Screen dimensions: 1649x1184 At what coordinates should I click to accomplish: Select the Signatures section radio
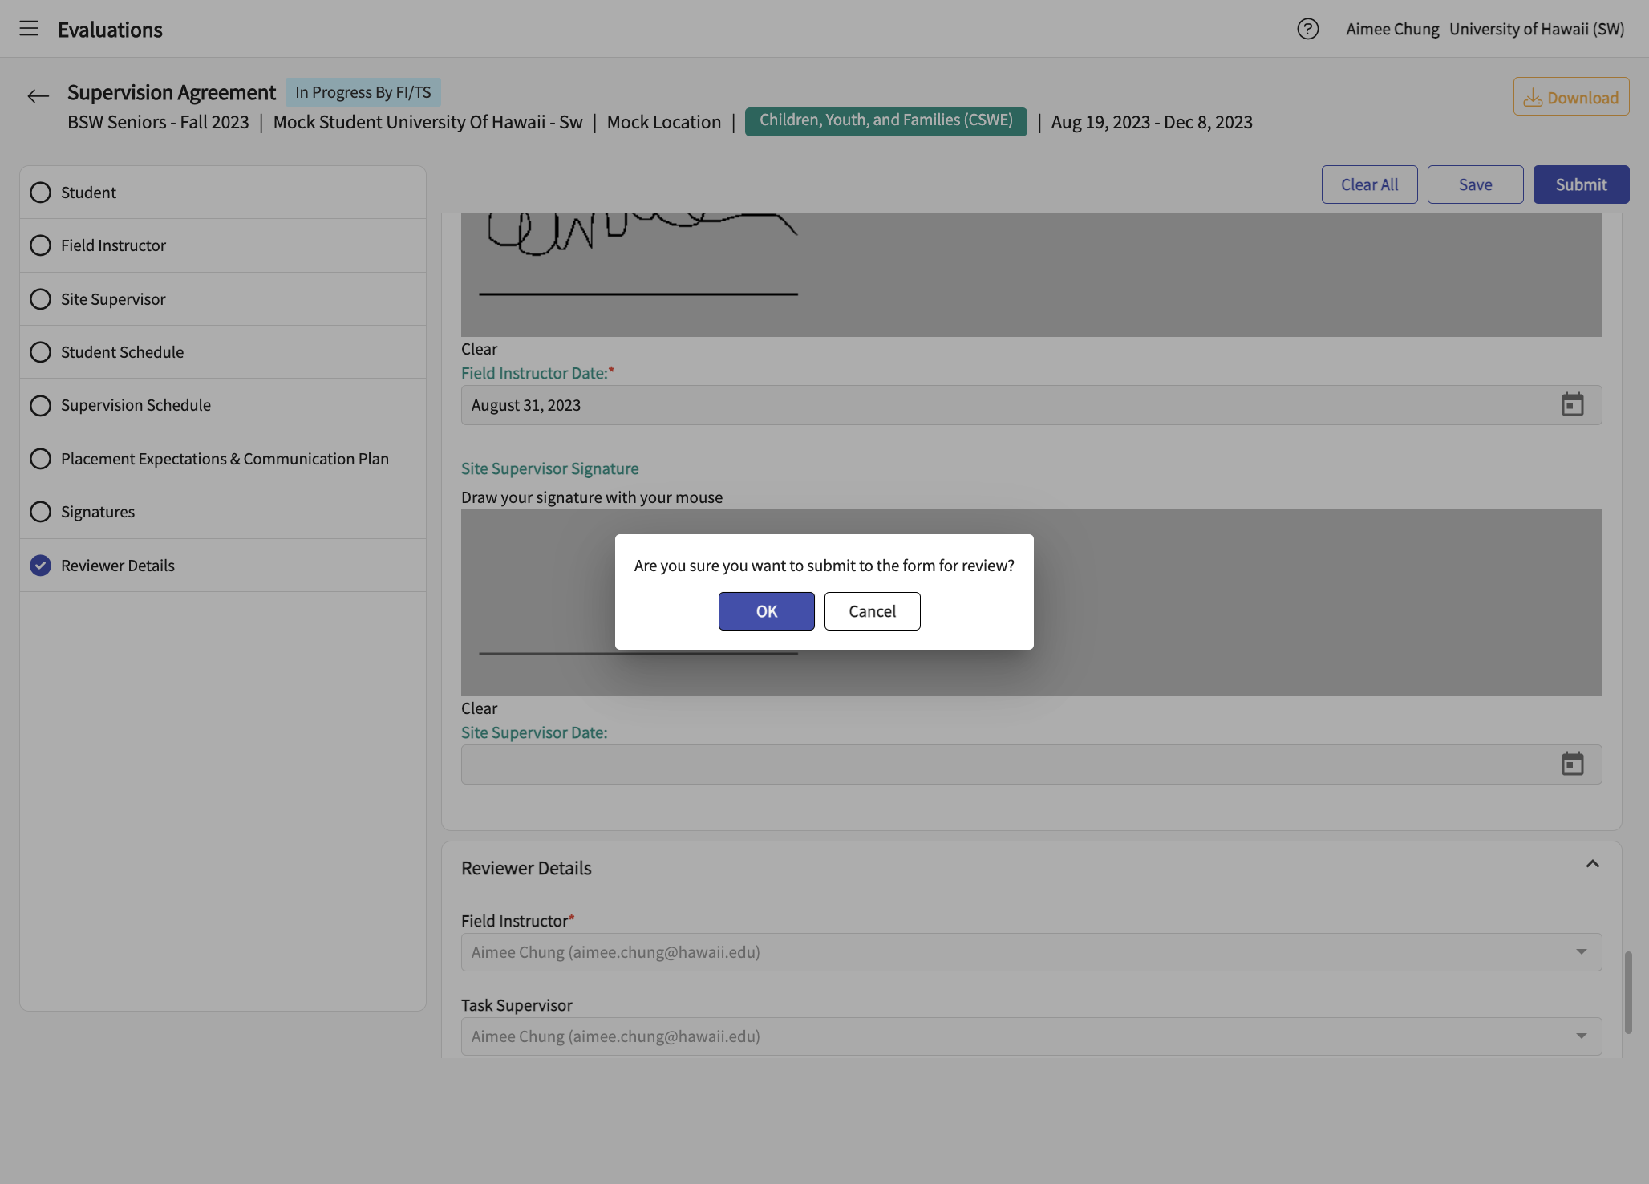pos(40,512)
